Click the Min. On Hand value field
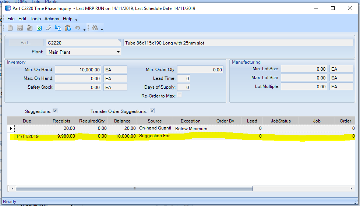Screen dimensions: 360x206 [x=78, y=70]
